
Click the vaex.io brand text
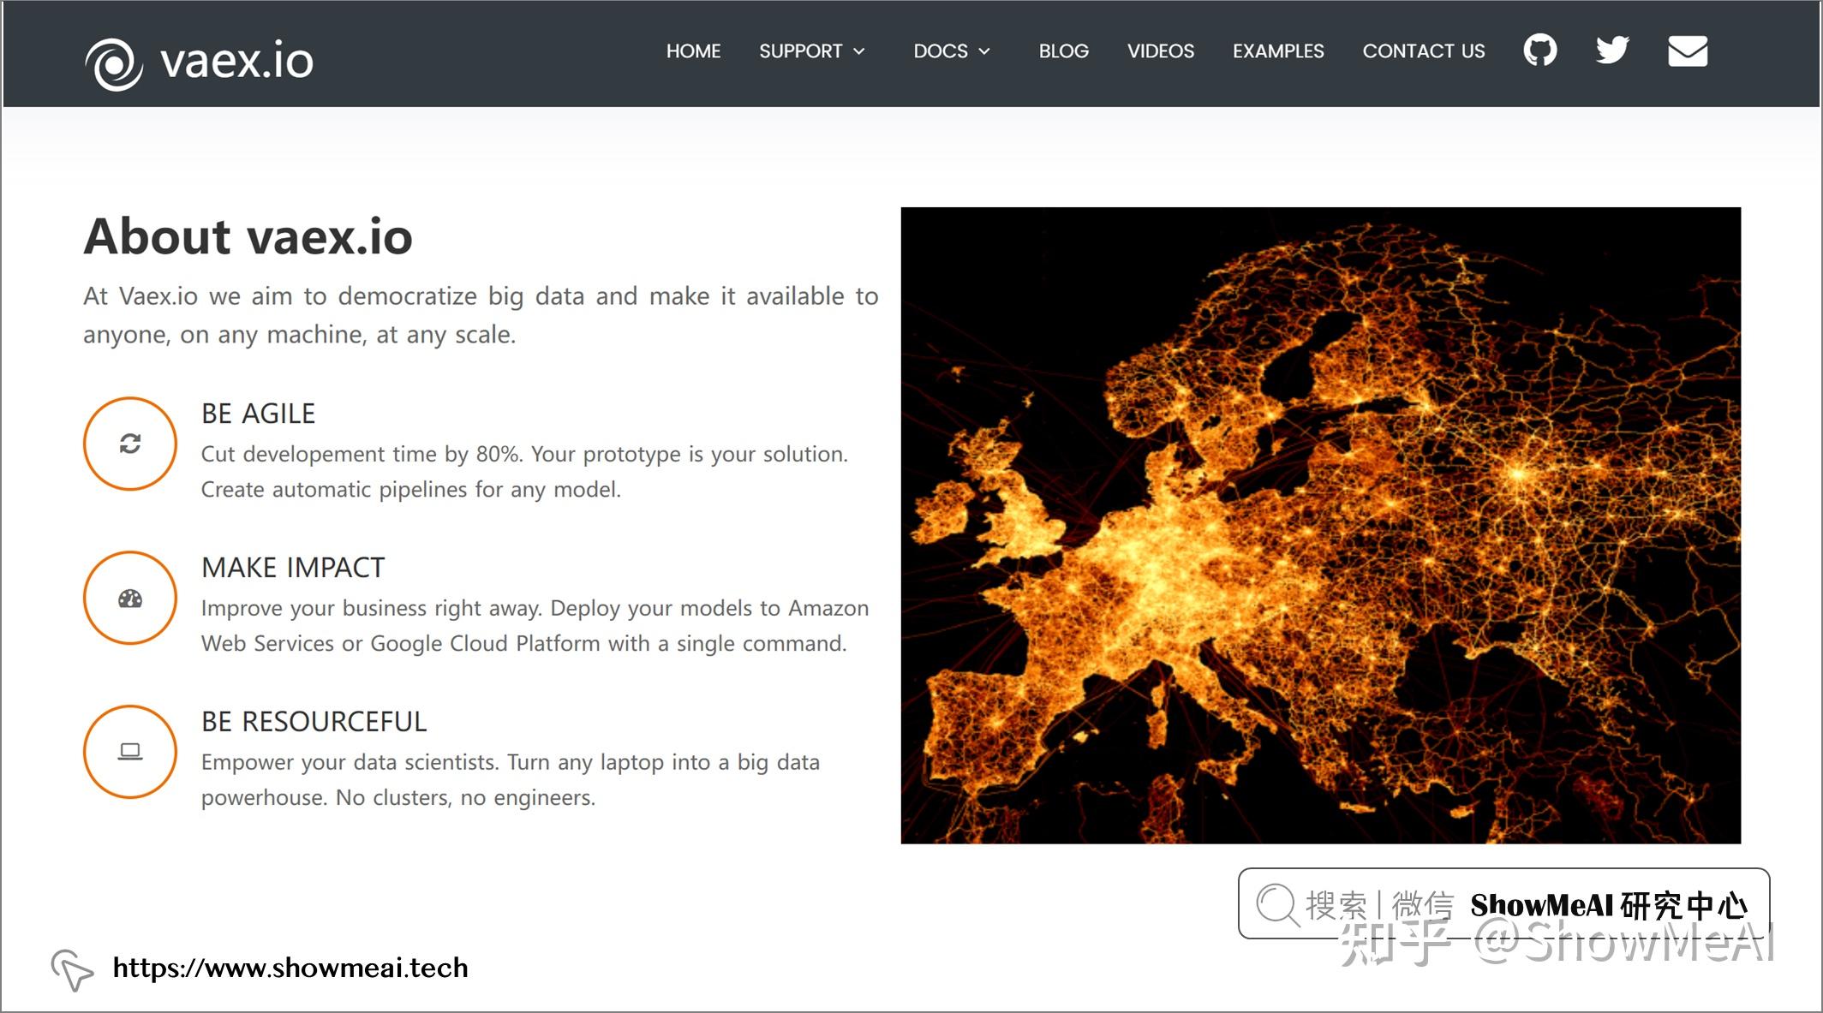coord(237,62)
